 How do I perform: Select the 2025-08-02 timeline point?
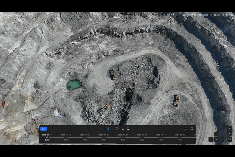[x=180, y=137]
